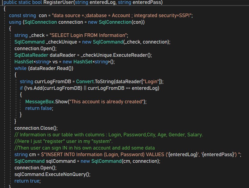
Task: Click the "This account is already created" string
Action: 106,101
